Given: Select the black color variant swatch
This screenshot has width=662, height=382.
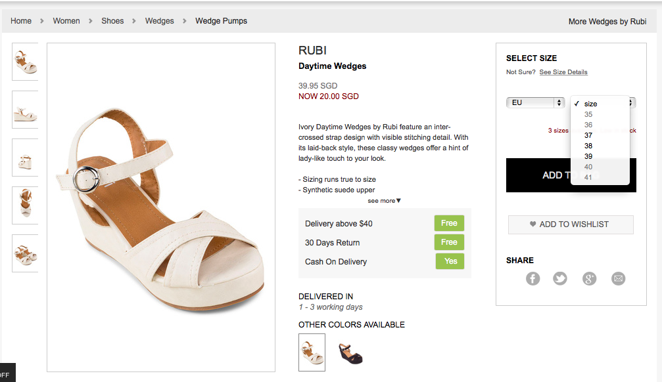Looking at the screenshot, I should pyautogui.click(x=350, y=353).
